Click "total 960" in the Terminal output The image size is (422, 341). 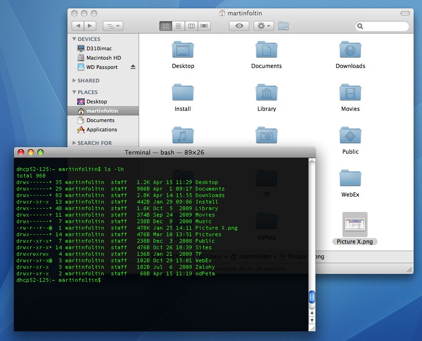31,176
